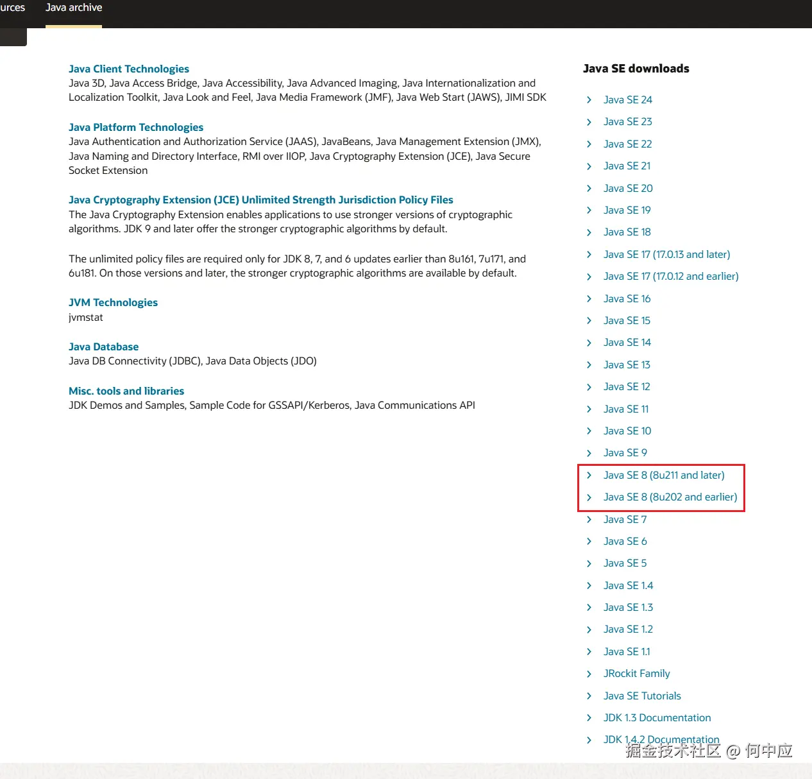
Task: Click the chevron beside Java SE 22
Action: coord(589,144)
